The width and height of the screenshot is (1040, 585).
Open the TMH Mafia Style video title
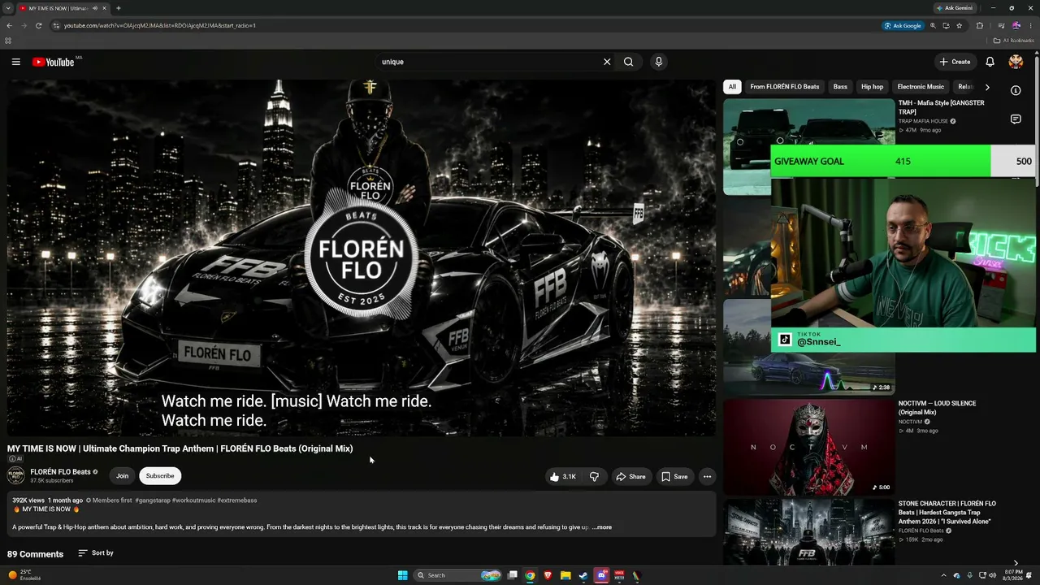(x=941, y=107)
